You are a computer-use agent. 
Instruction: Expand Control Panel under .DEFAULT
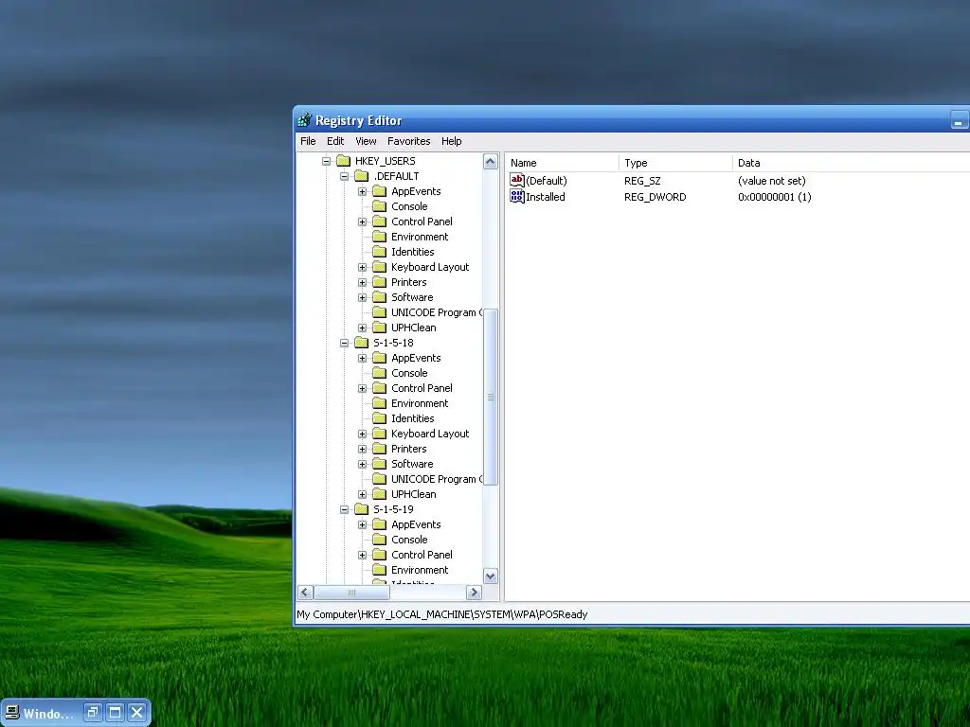pyautogui.click(x=363, y=222)
